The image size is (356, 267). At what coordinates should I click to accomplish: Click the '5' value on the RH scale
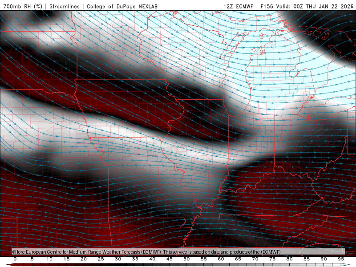point(32,259)
